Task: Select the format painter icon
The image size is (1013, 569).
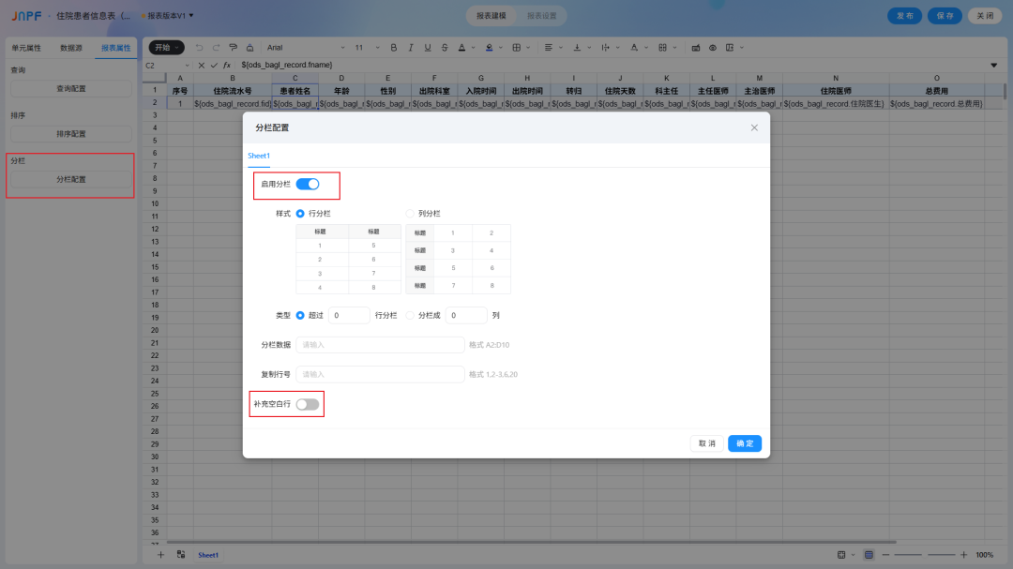Action: [x=234, y=48]
